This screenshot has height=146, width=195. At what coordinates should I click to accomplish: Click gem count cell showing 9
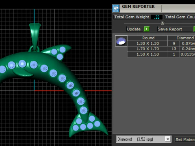coord(174,43)
